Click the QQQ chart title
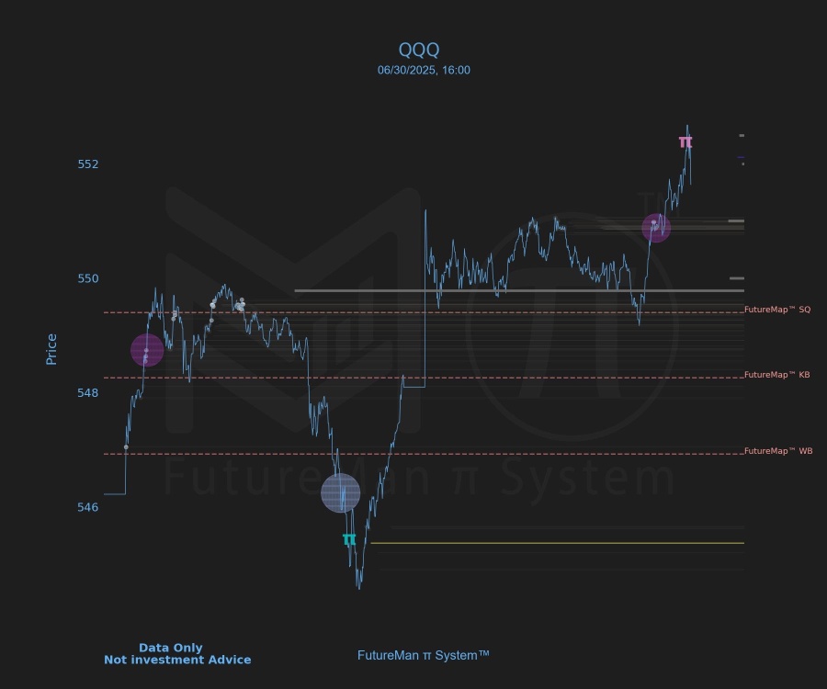 [x=419, y=50]
